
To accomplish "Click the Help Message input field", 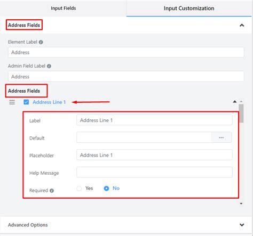I will point(154,172).
